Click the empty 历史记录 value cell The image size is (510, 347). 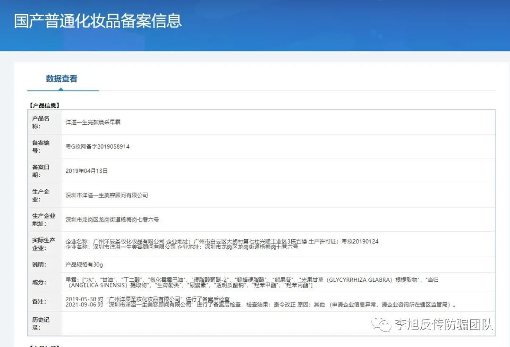click(x=278, y=323)
